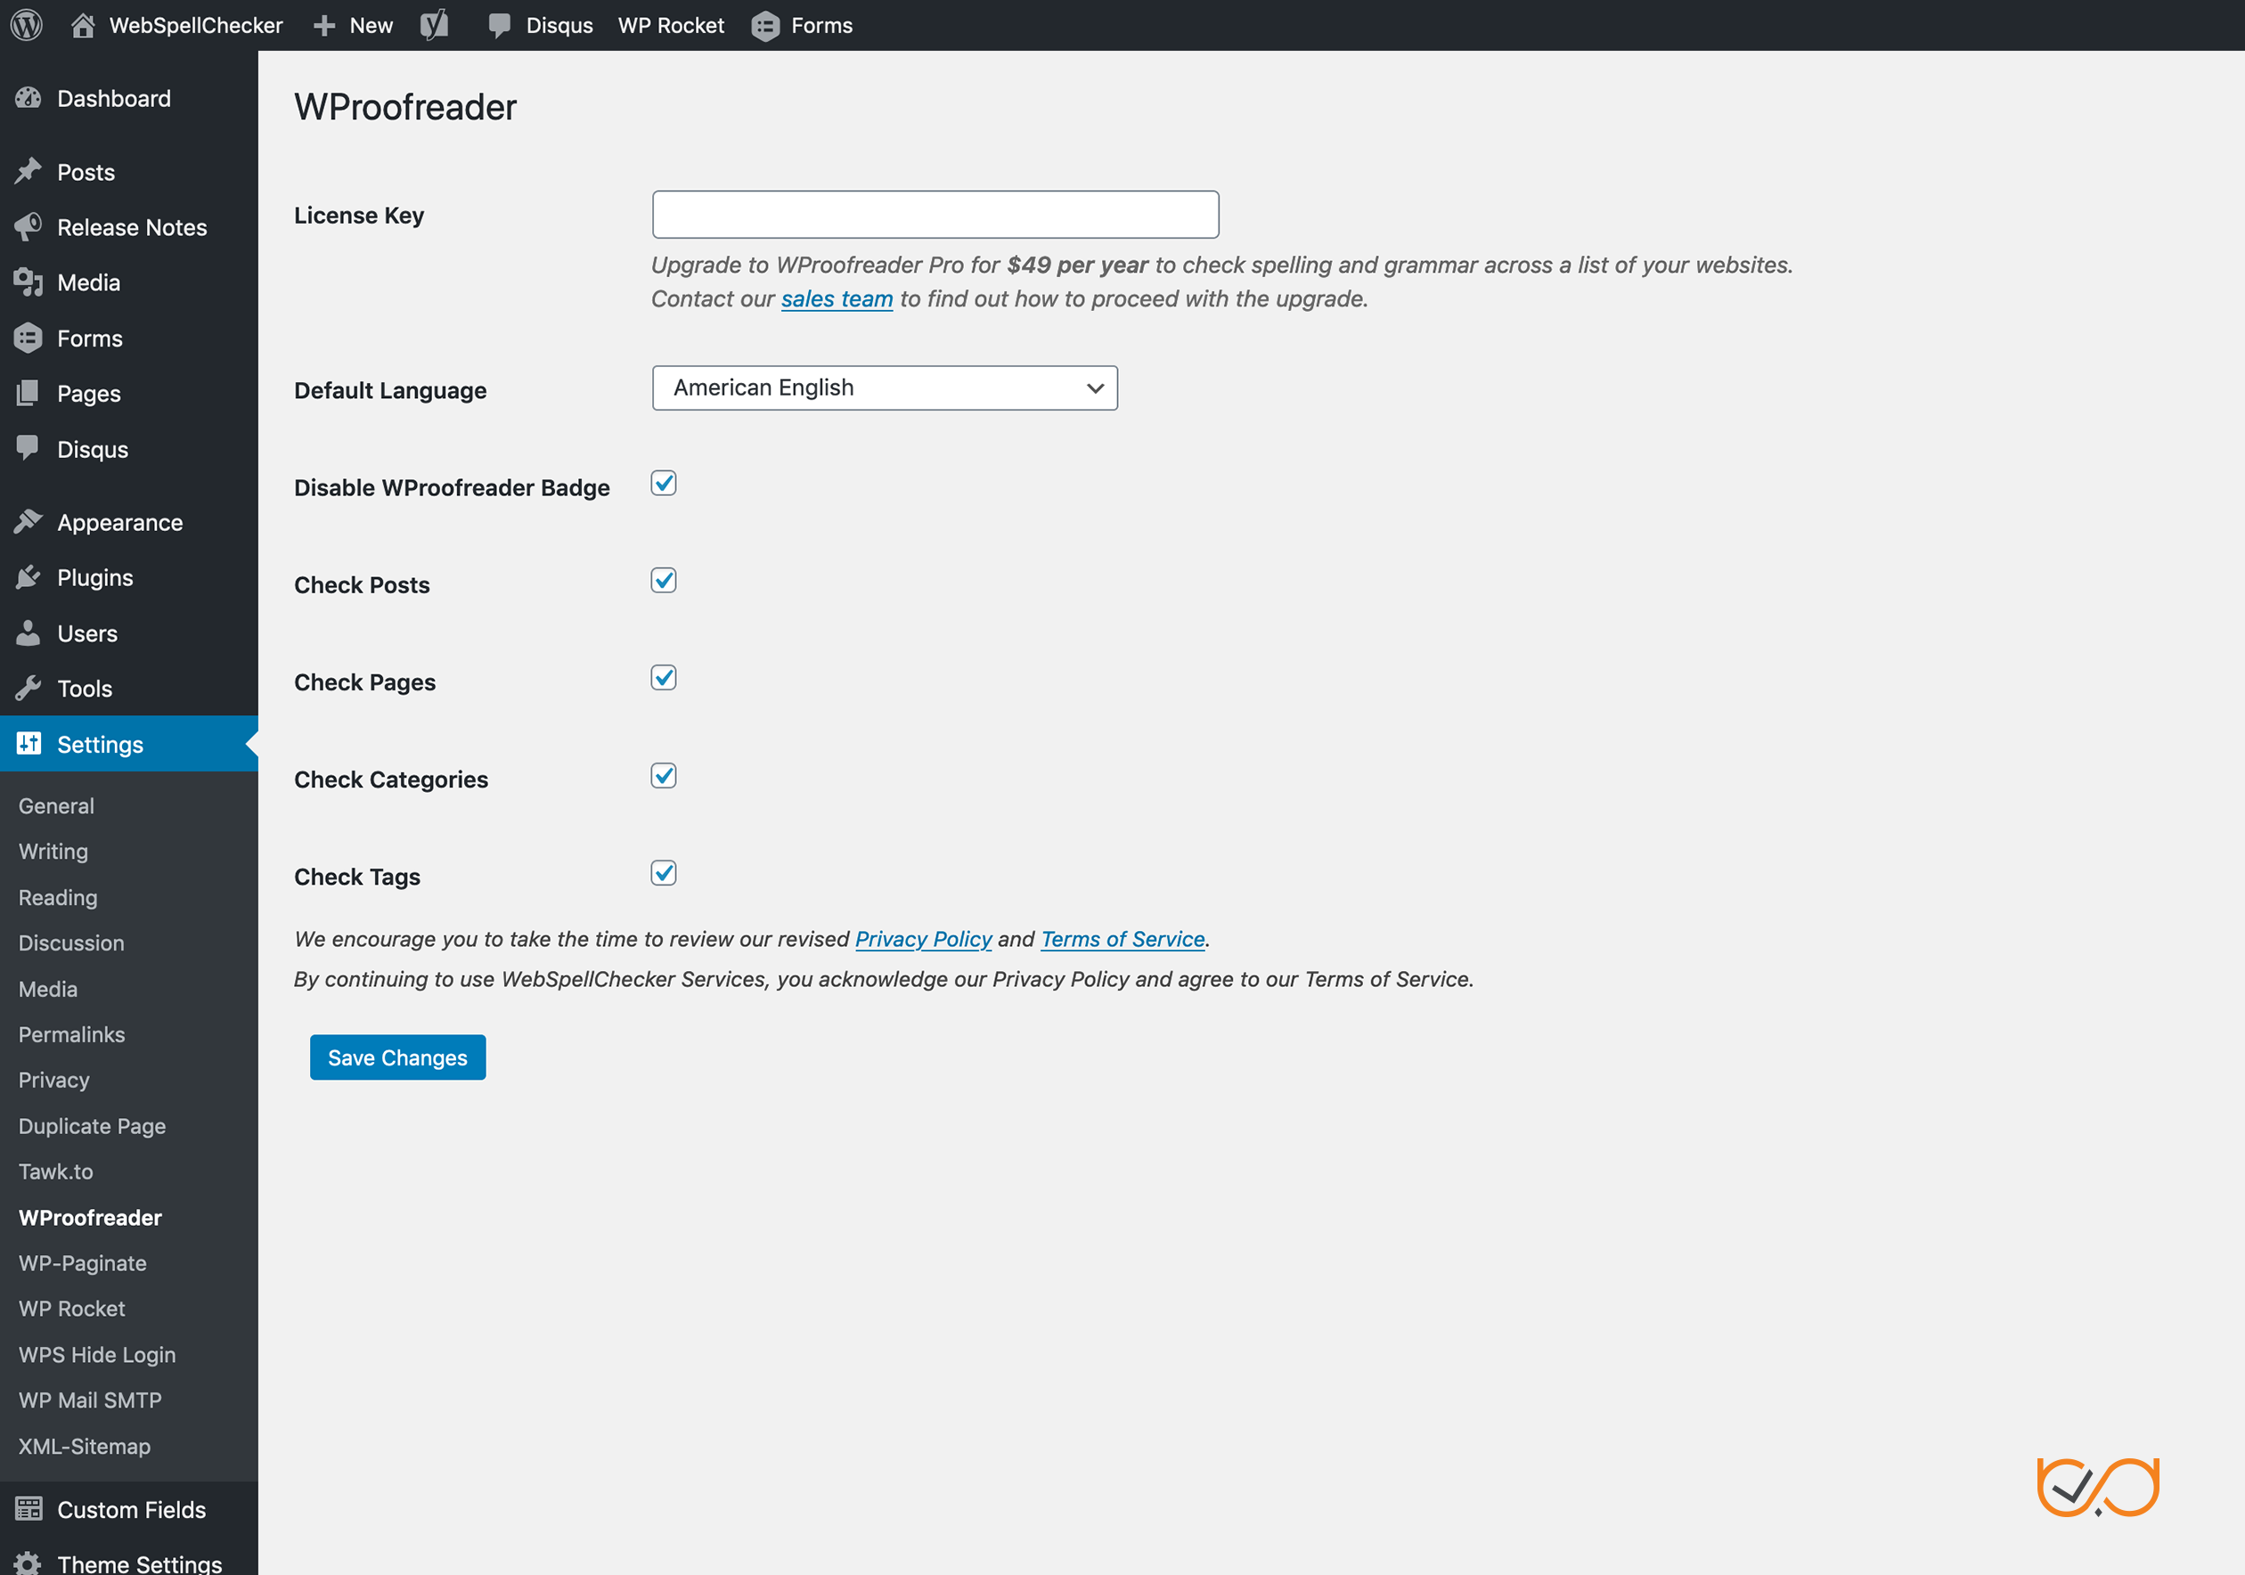2245x1575 pixels.
Task: Click the orange WProofreader badge icon
Action: tap(2097, 1486)
